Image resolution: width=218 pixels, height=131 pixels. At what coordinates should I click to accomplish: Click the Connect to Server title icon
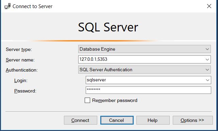point(7,6)
